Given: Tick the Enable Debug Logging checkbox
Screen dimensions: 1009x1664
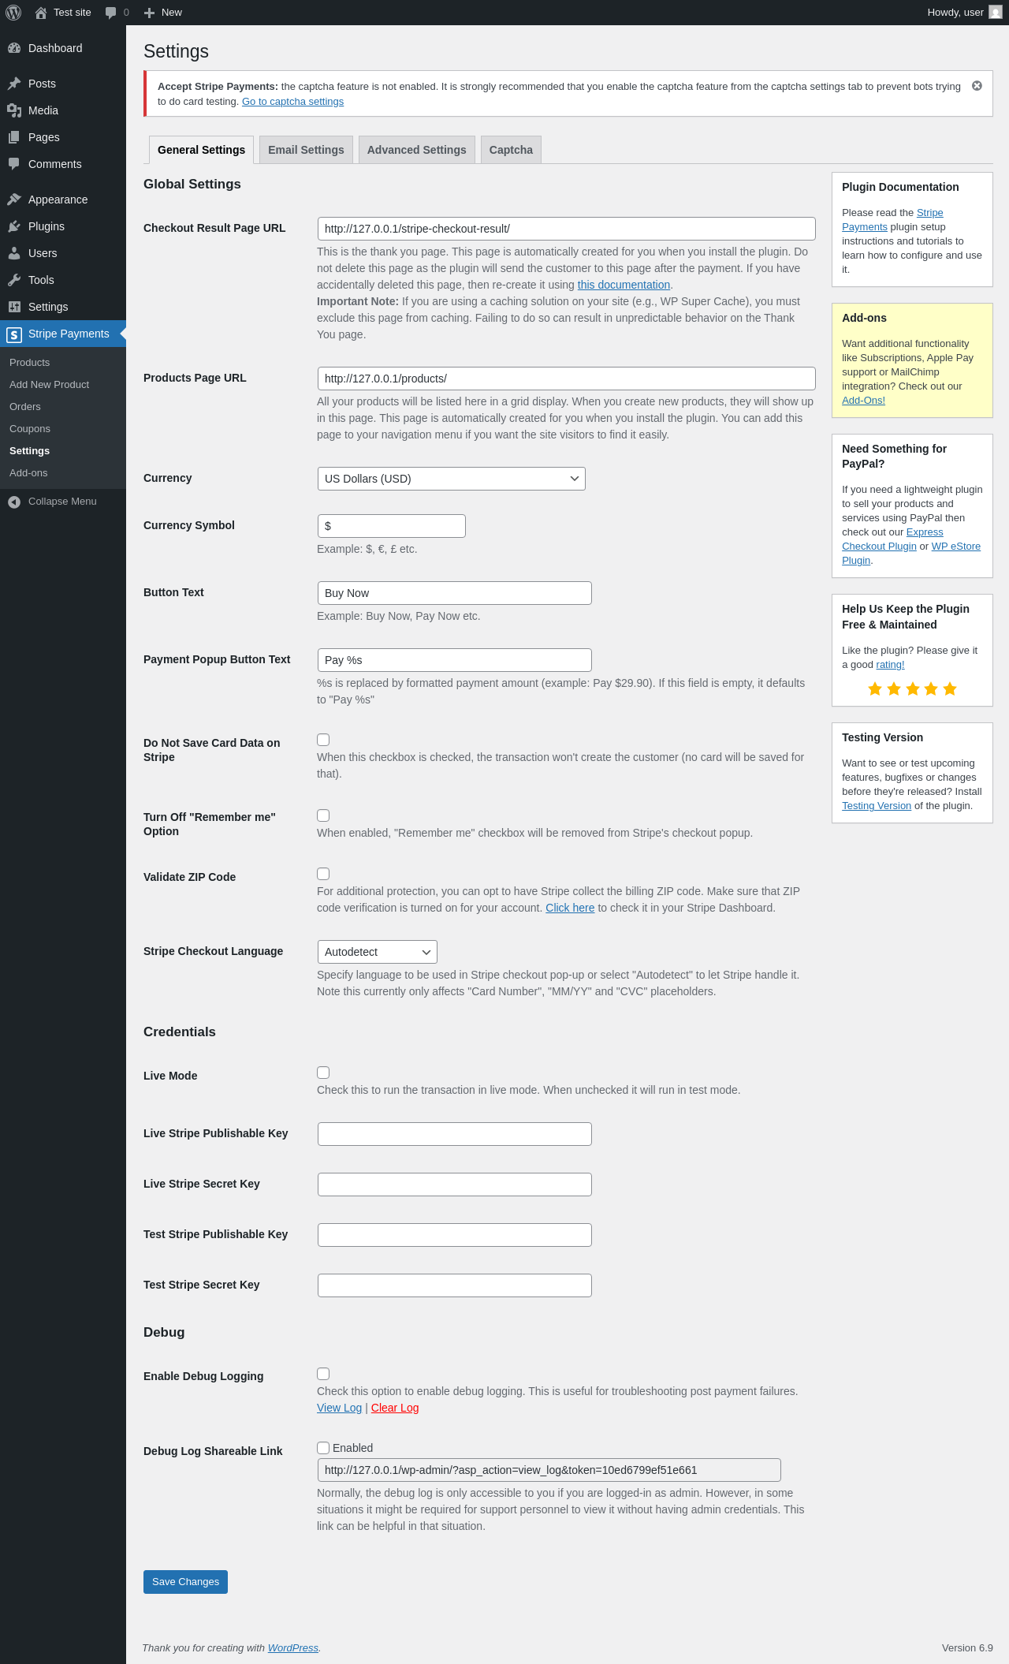Looking at the screenshot, I should click(323, 1374).
